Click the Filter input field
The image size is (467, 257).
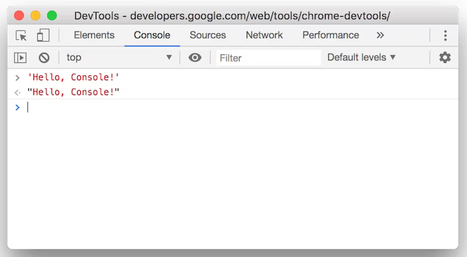click(269, 58)
